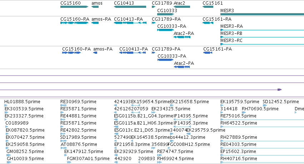Select the CG15161-PA protein label
Screen dimensions: 304x164
(x=218, y=49)
